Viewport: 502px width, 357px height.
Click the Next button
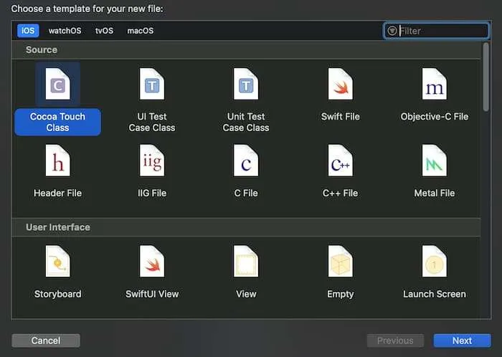[x=462, y=341]
